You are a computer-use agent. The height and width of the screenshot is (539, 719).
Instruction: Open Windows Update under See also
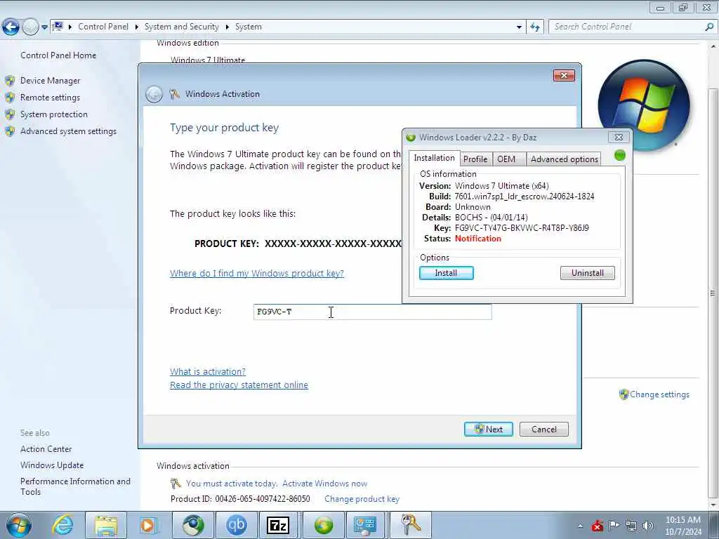click(x=52, y=465)
